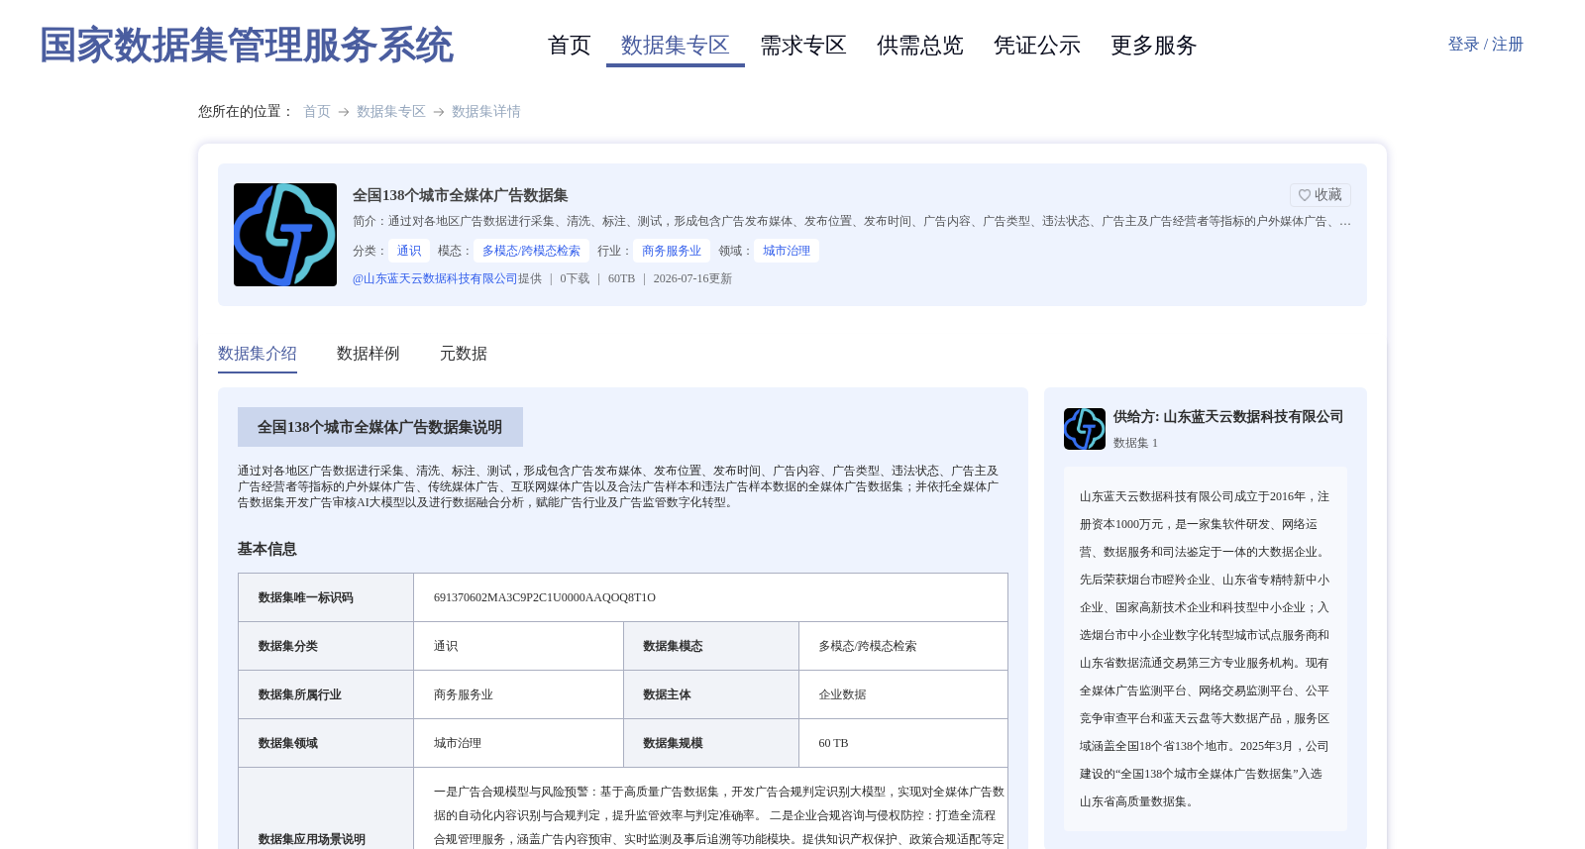Open the 首页 navigation menu item
The image size is (1585, 849).
click(570, 46)
